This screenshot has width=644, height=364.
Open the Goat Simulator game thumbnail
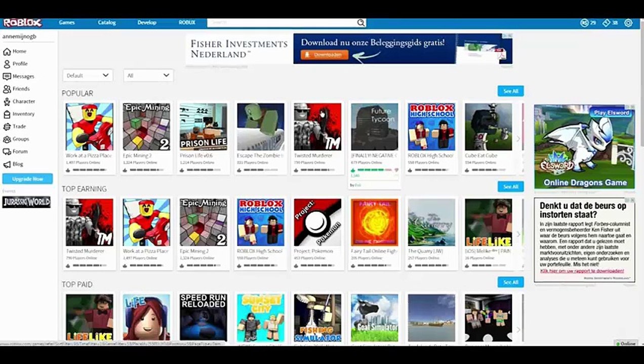[x=375, y=318]
